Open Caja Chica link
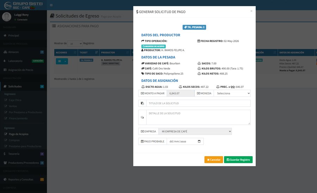317x193 pixels. [15, 100]
